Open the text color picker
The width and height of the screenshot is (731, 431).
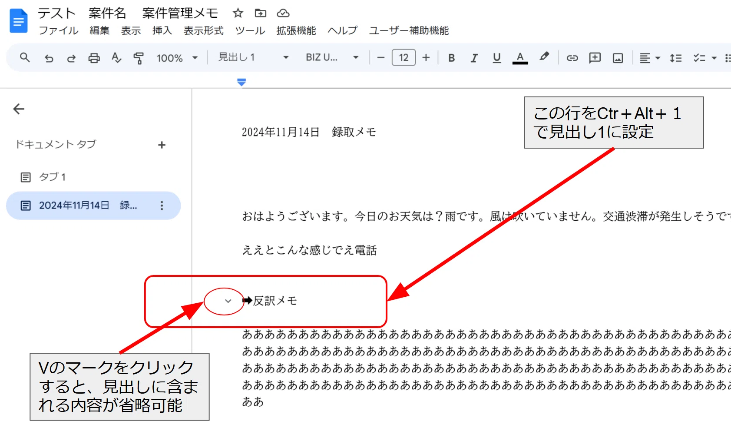coord(520,58)
